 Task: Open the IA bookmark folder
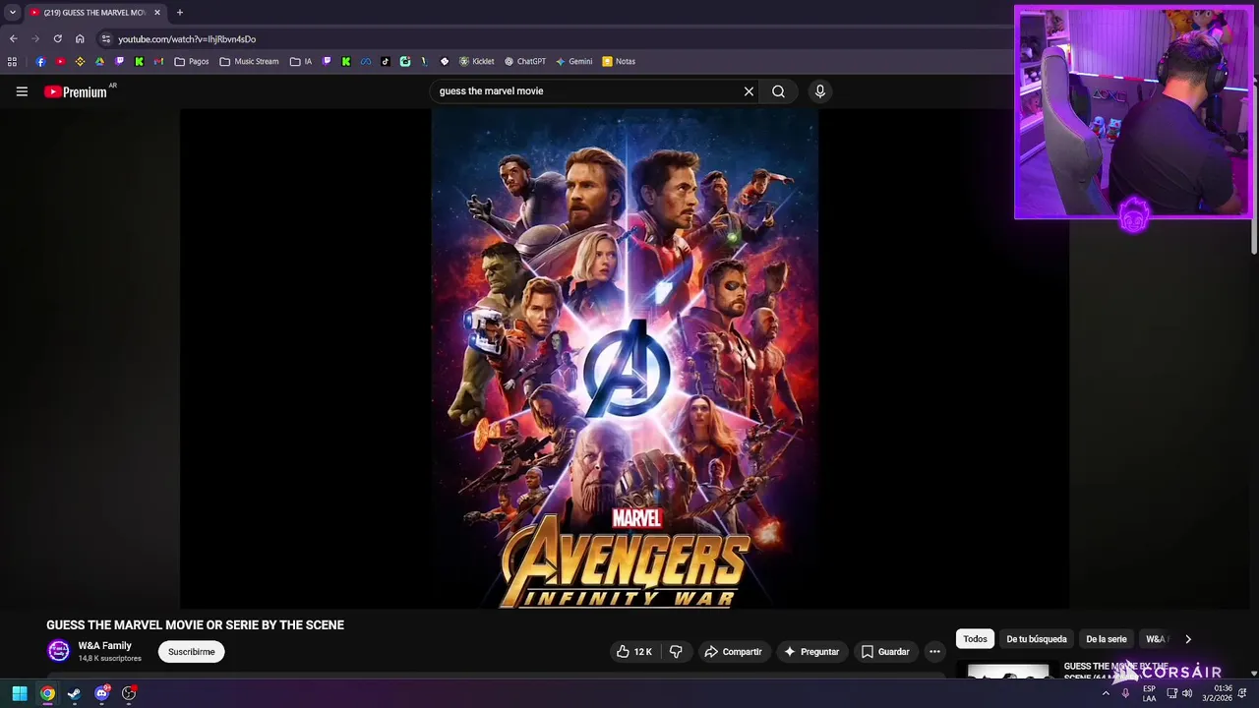coord(301,62)
